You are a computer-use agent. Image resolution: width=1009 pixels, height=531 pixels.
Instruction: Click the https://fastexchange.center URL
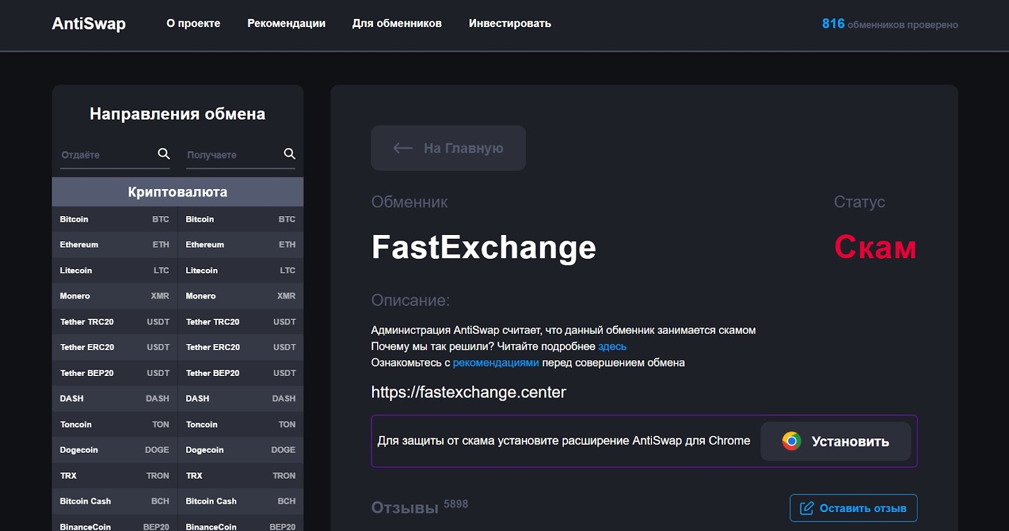(x=469, y=392)
